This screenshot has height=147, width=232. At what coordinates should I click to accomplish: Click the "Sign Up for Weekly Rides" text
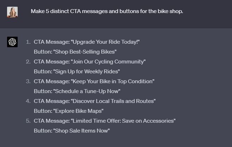pyautogui.click(x=77, y=72)
